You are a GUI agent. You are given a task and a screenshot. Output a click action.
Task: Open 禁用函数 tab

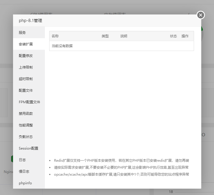(x=29, y=113)
